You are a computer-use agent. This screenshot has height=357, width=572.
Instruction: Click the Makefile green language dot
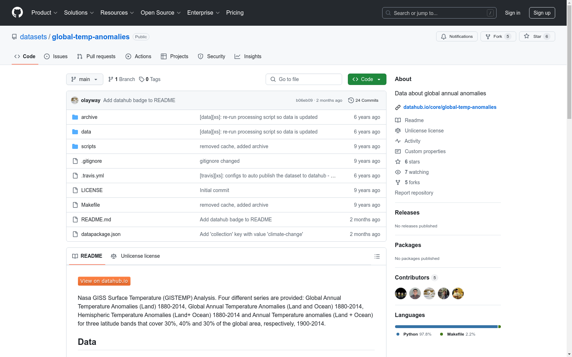[x=442, y=334]
